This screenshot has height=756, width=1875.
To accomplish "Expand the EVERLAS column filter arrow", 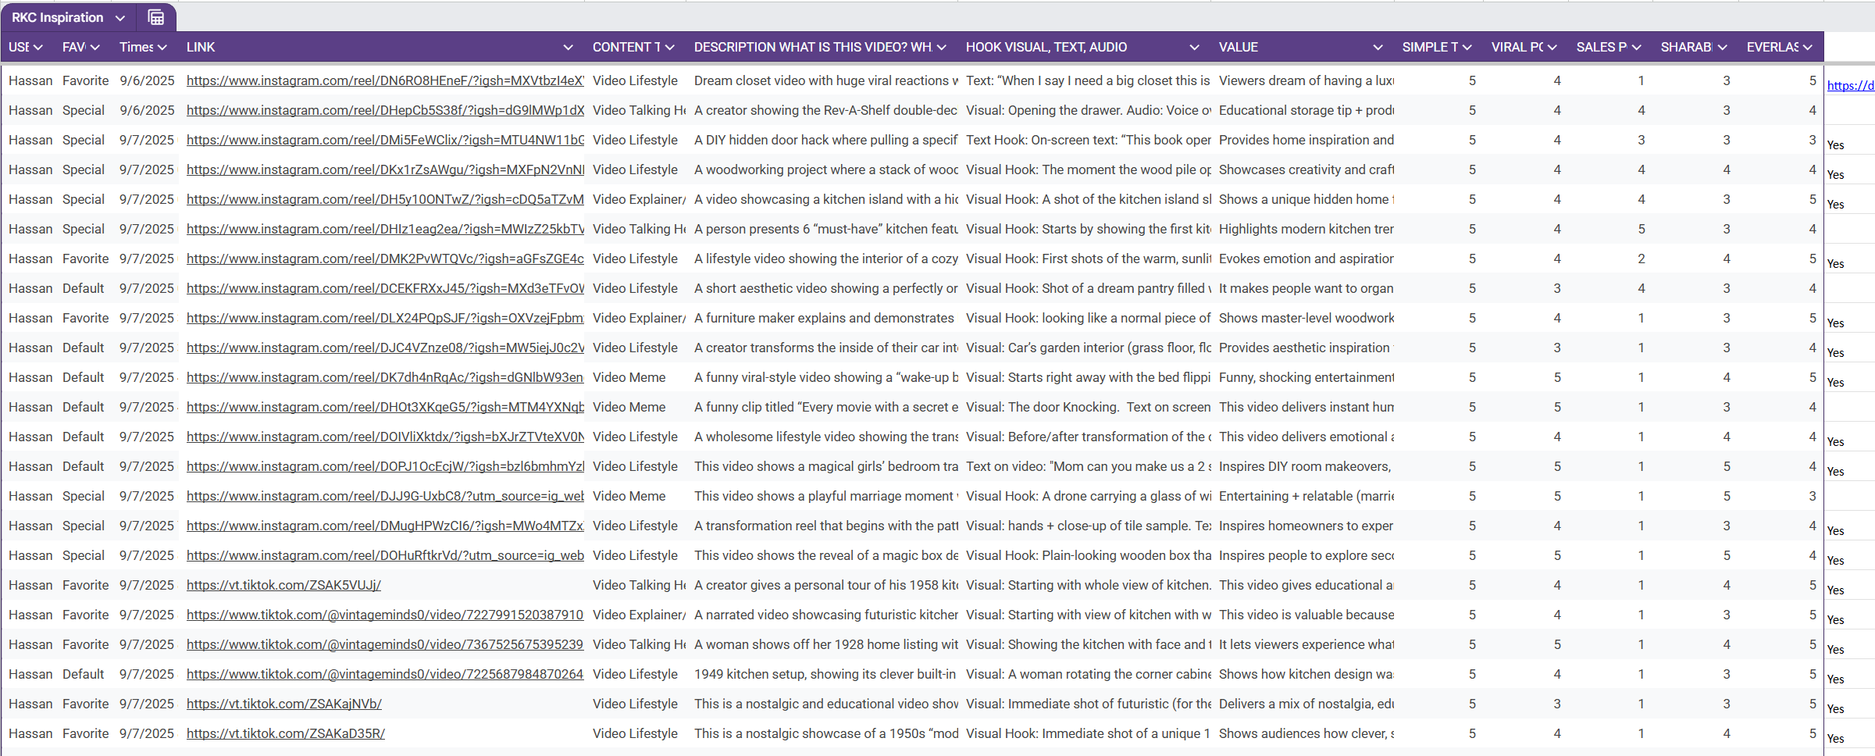I will coord(1807,48).
